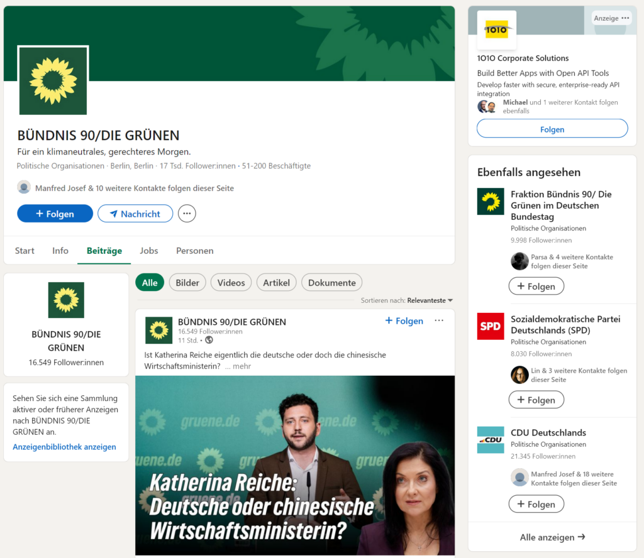This screenshot has height=558, width=644.
Task: Click the Grünen sunflower profile logo
Action: [53, 80]
